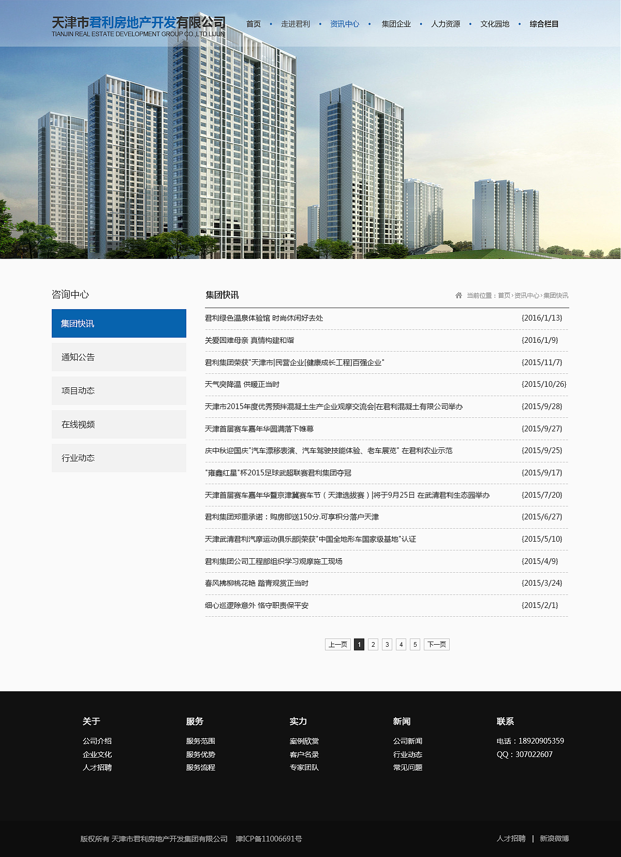
Task: Select the 资讯中心 navigation item
Action: [x=345, y=24]
